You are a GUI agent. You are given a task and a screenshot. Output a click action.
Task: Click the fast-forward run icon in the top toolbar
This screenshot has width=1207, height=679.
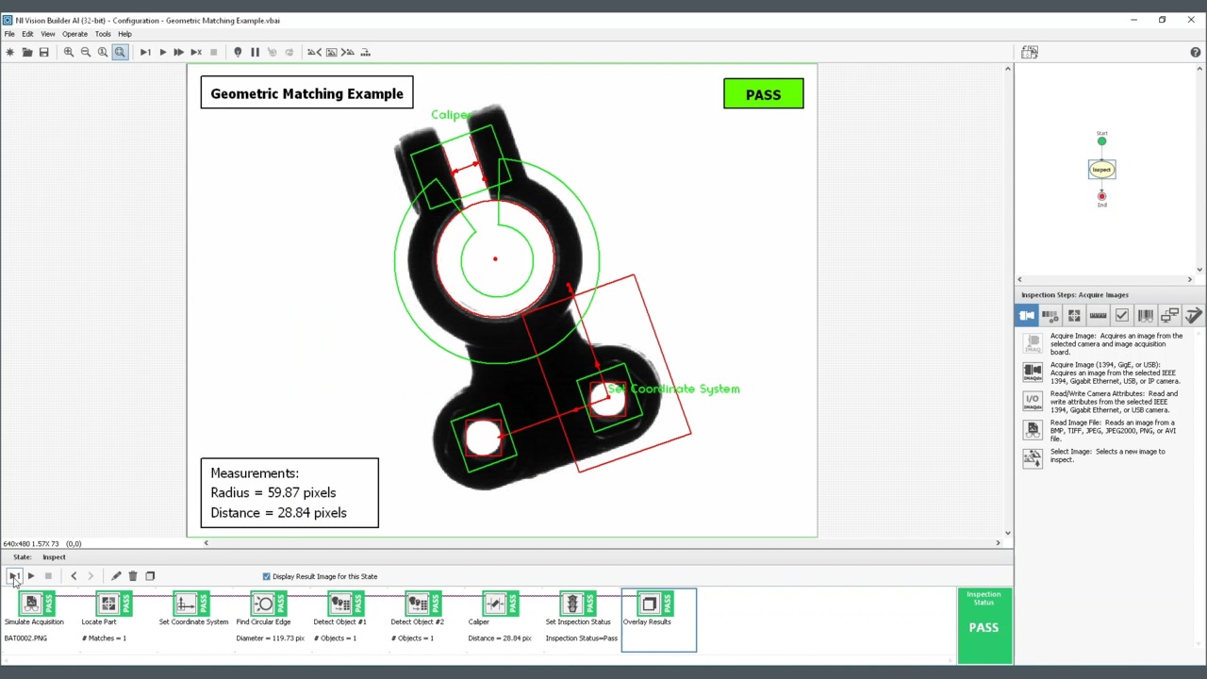(179, 52)
